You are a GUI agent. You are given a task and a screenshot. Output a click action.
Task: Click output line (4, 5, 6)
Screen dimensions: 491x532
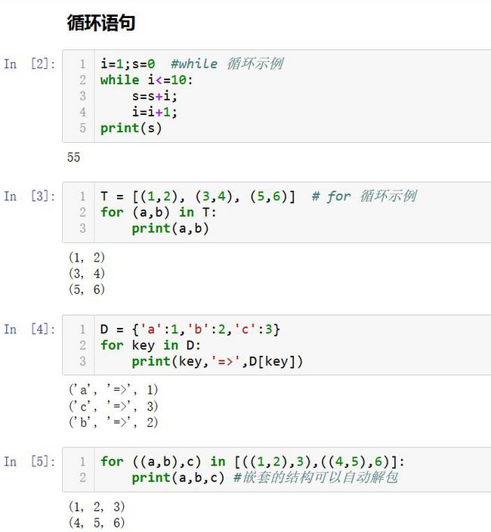pos(97,522)
